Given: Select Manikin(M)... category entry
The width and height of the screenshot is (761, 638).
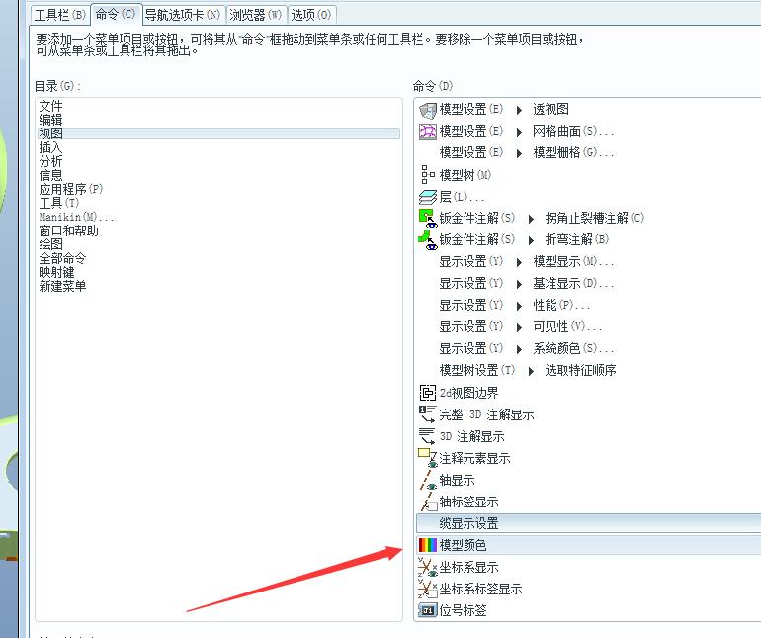Looking at the screenshot, I should tap(76, 217).
